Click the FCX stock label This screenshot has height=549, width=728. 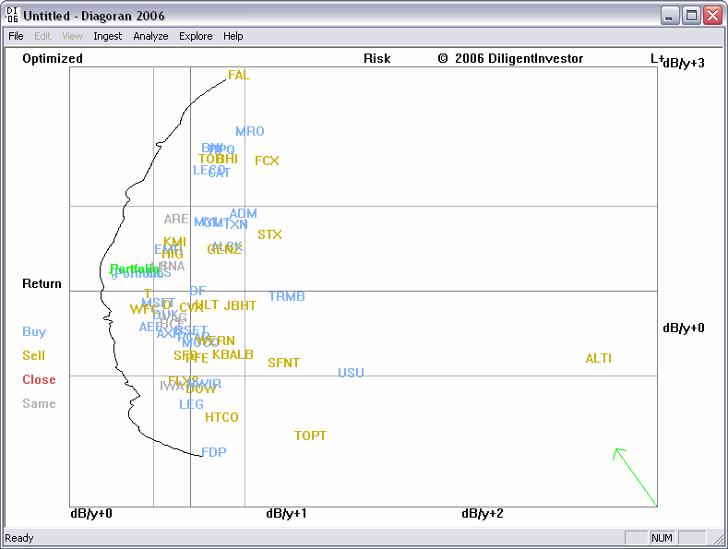(x=267, y=161)
